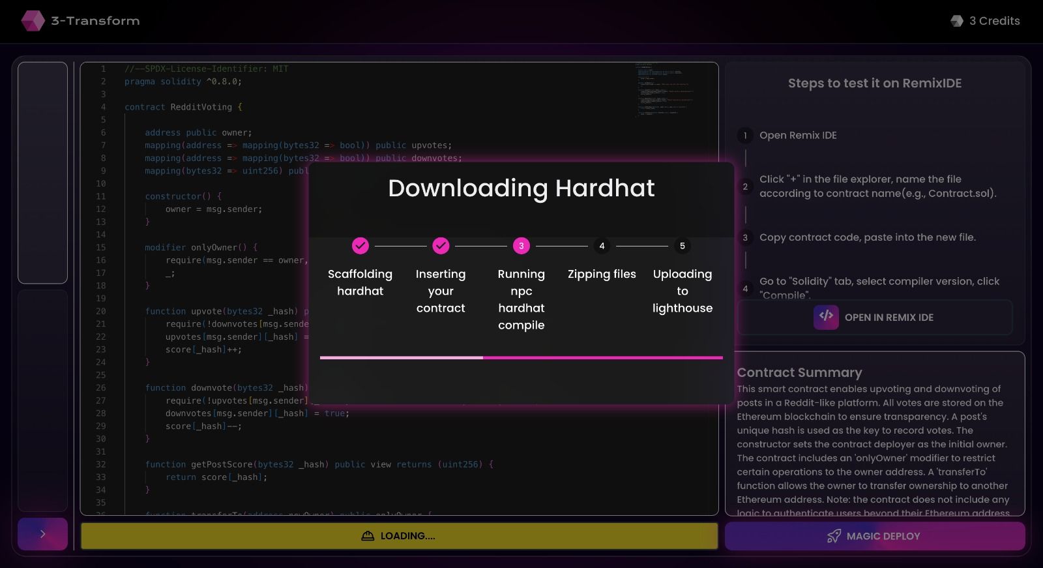Click the 3-Transform cube logo
The image size is (1043, 568).
(x=33, y=21)
